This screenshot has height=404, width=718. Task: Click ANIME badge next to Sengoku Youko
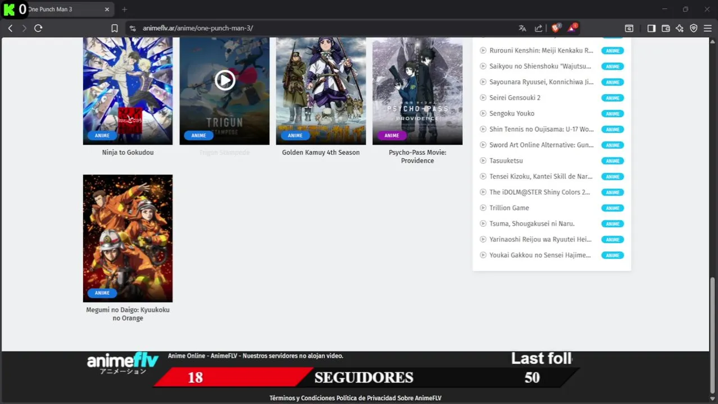coord(612,114)
